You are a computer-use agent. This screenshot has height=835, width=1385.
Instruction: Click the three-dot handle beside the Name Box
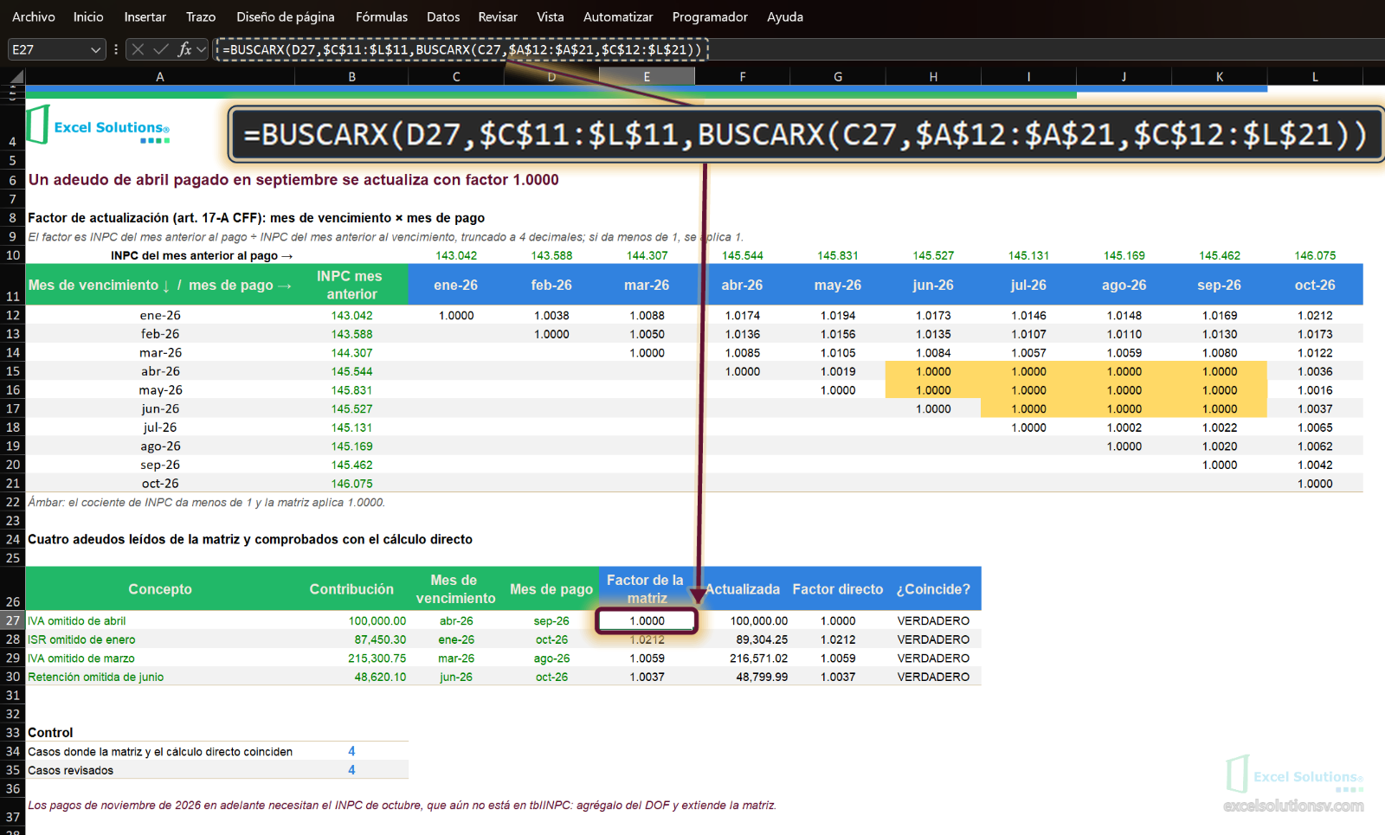coord(116,49)
